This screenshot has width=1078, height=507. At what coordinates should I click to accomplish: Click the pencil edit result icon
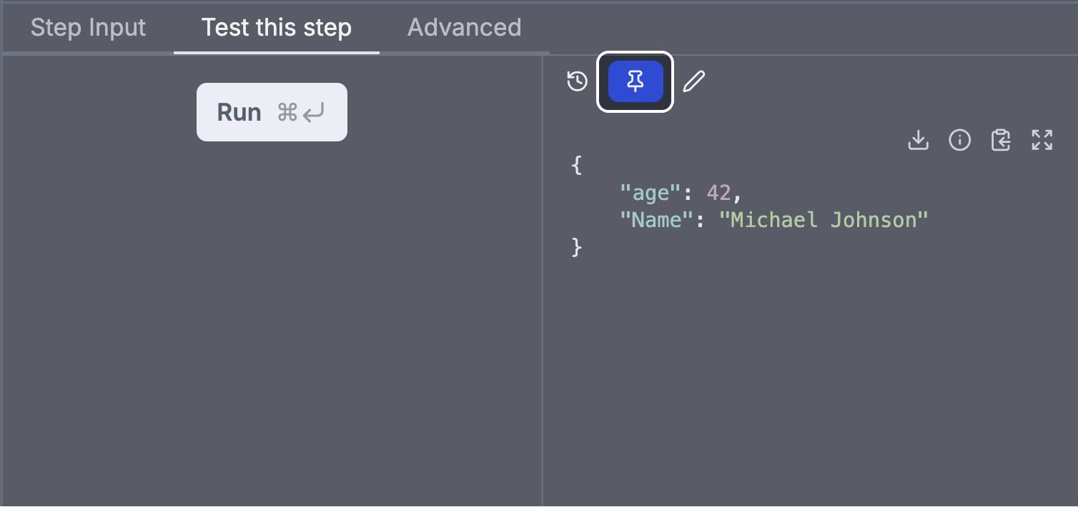click(693, 81)
